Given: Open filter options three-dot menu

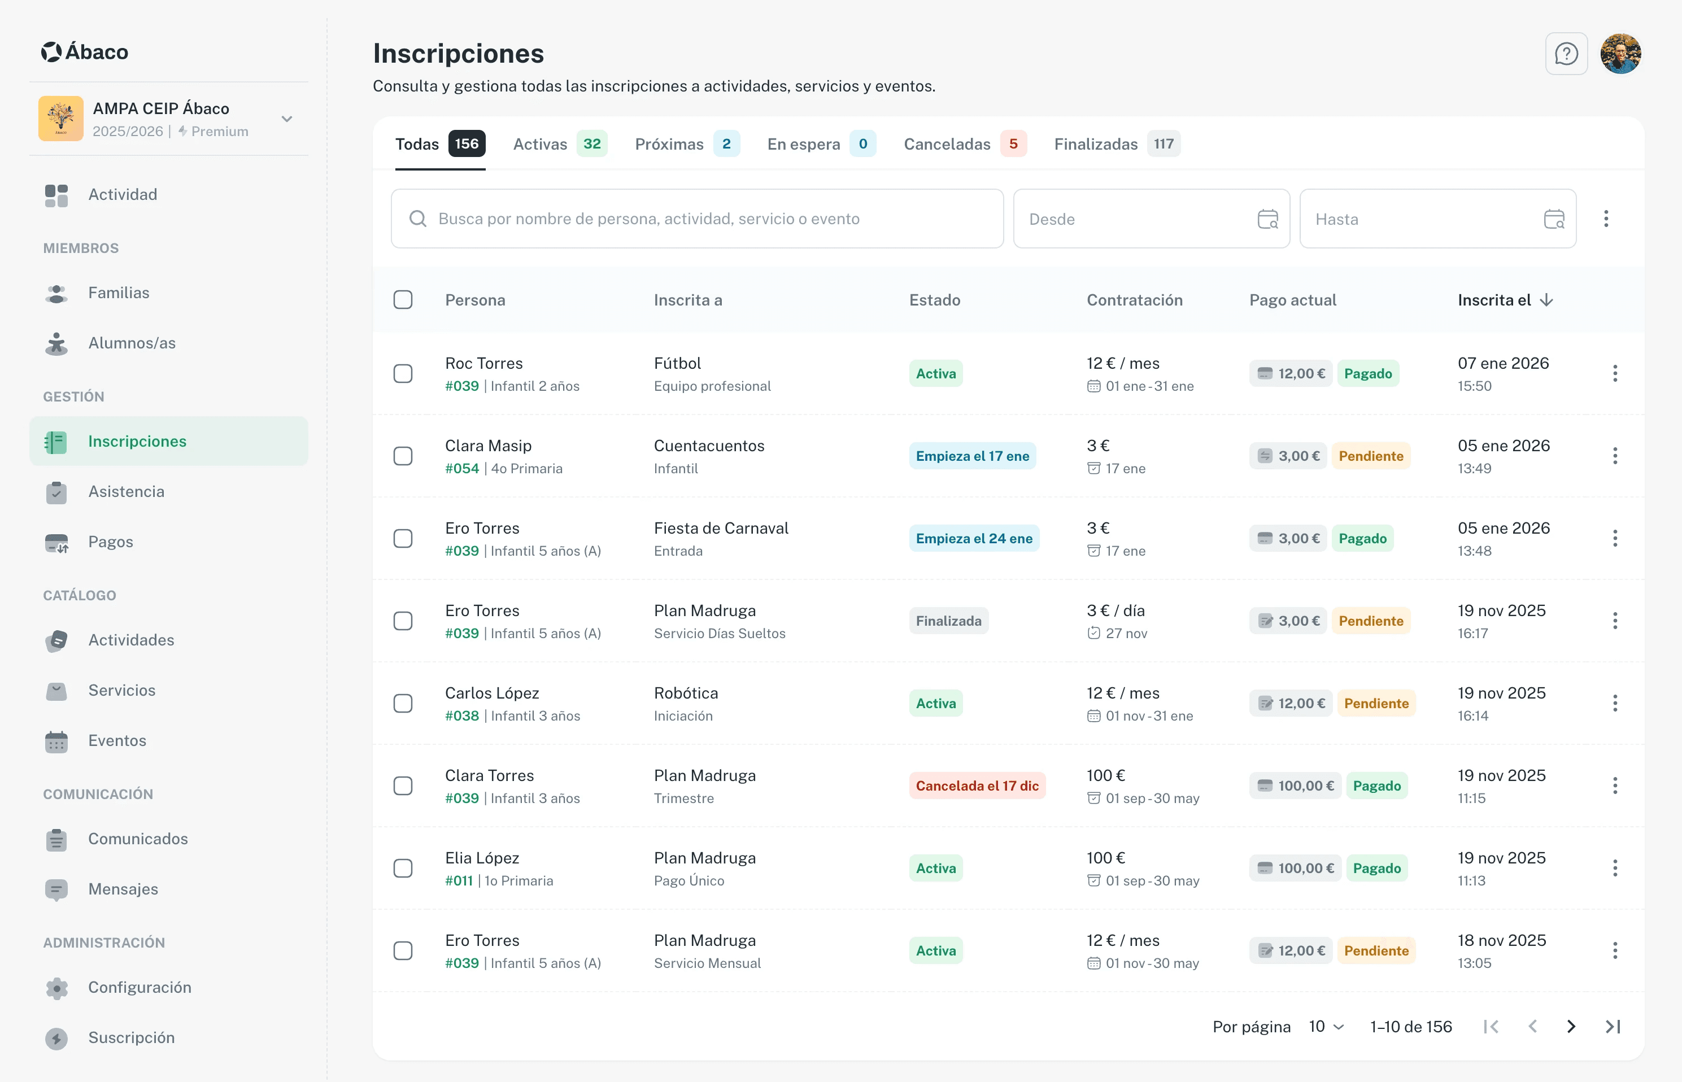Looking at the screenshot, I should [x=1605, y=219].
